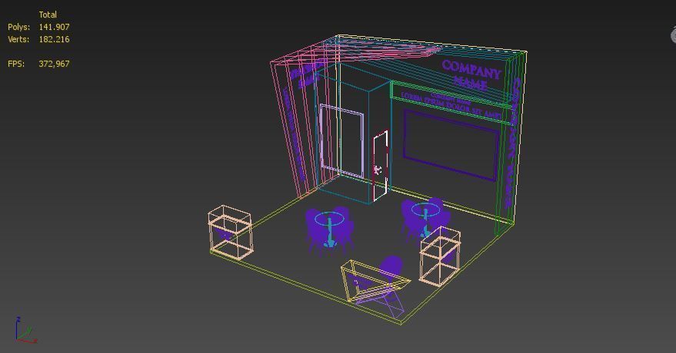This screenshot has width=676, height=353.
Task: Click the Verts count value 182.216
Action: [x=54, y=39]
